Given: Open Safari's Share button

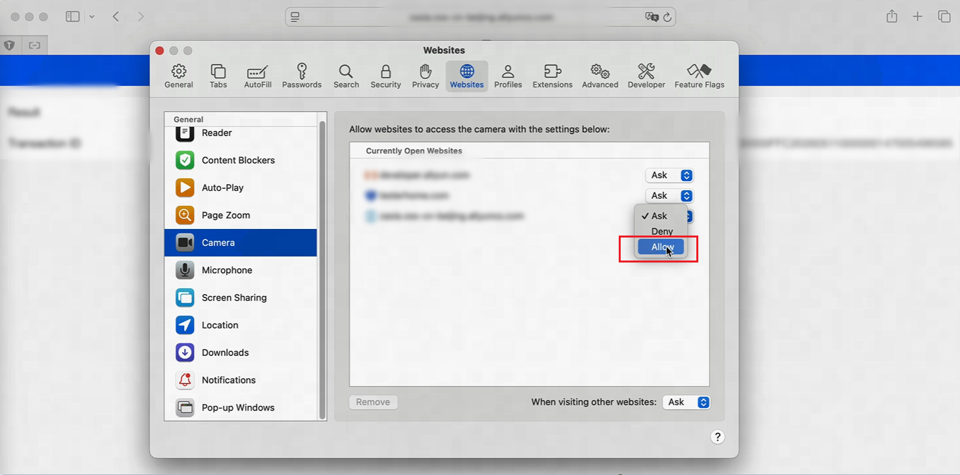Looking at the screenshot, I should [892, 16].
